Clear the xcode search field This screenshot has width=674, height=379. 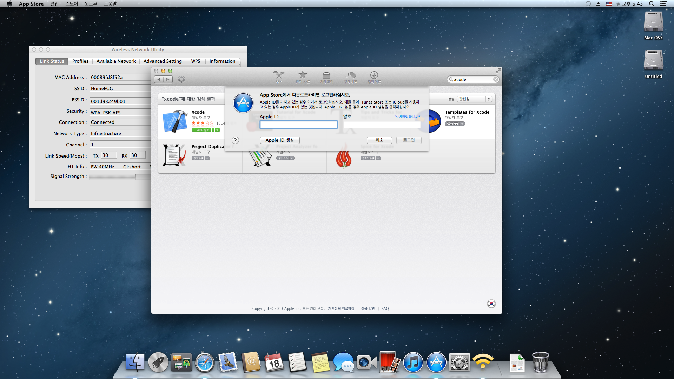pyautogui.click(x=495, y=80)
